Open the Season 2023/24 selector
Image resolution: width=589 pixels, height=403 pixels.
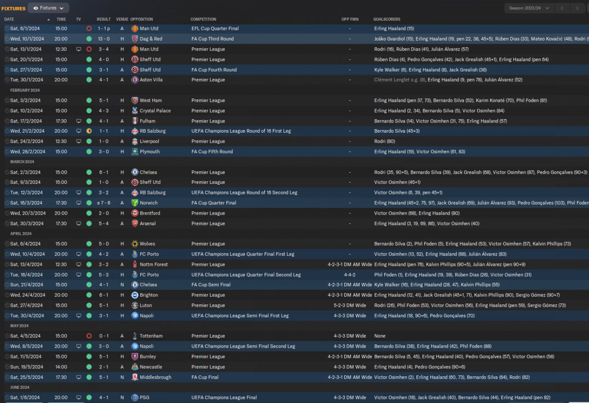(x=529, y=8)
